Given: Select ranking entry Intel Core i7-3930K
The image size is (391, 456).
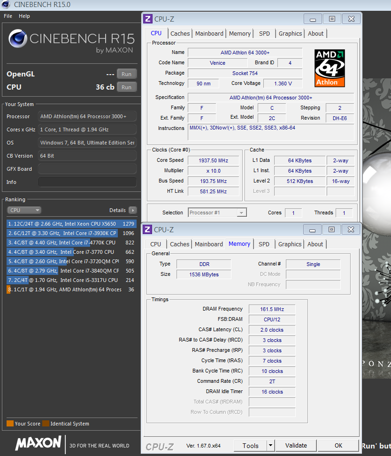Looking at the screenshot, I should click(71, 233).
